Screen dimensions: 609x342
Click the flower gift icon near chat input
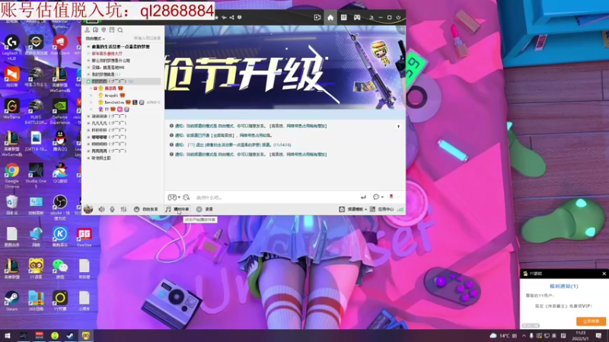pyautogui.click(x=391, y=197)
